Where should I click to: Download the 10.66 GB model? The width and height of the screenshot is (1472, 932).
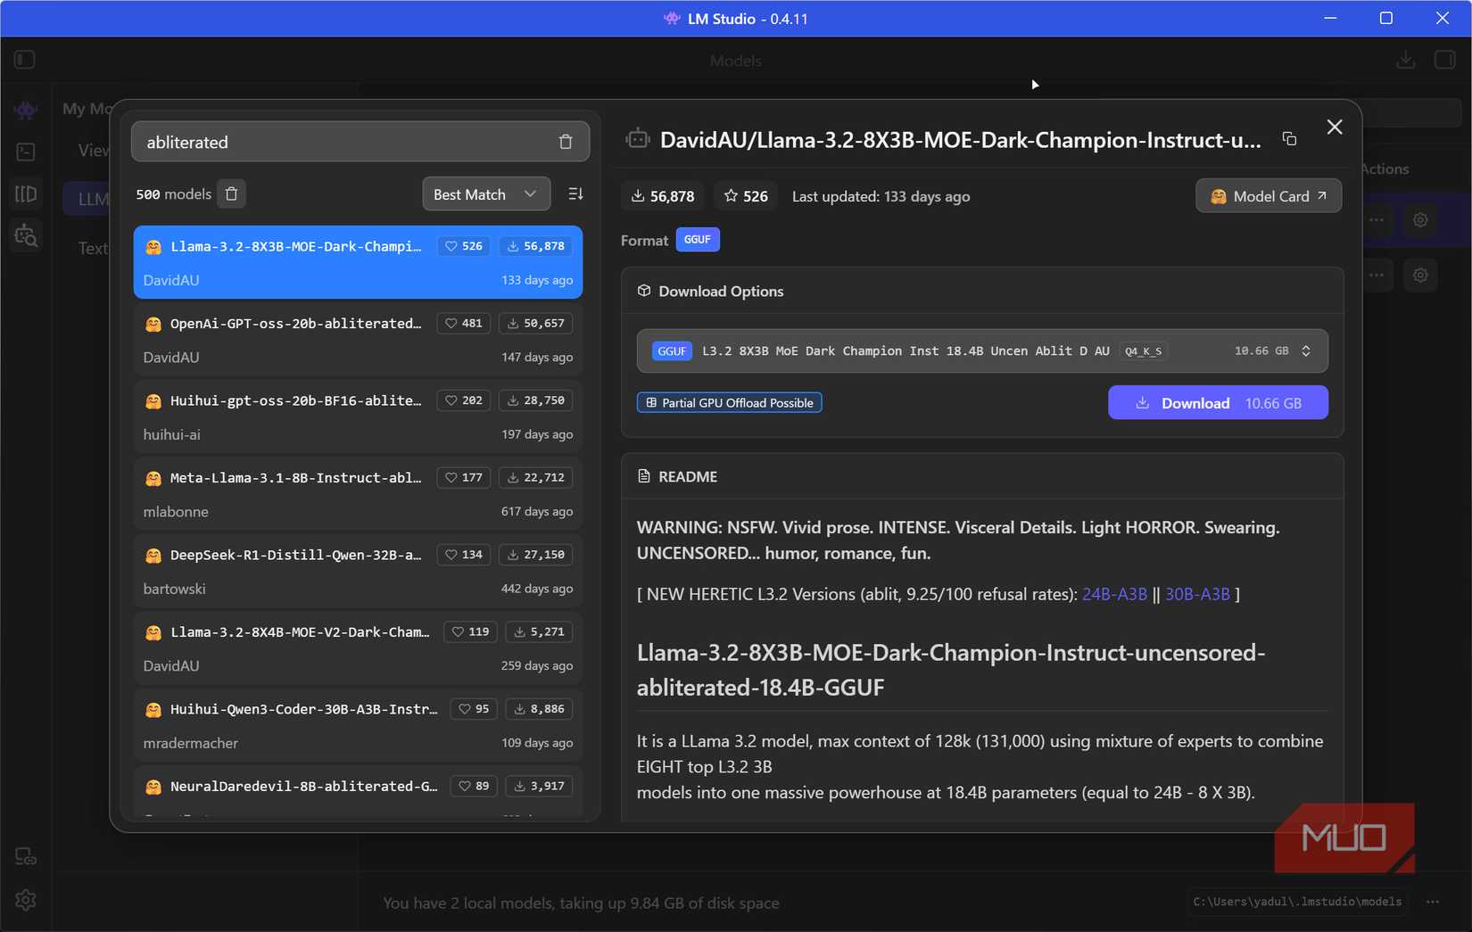point(1217,403)
